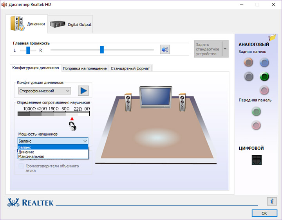Click the active green rear panel jack
Viewport: 282px width, 220px height.
pyautogui.click(x=264, y=77)
